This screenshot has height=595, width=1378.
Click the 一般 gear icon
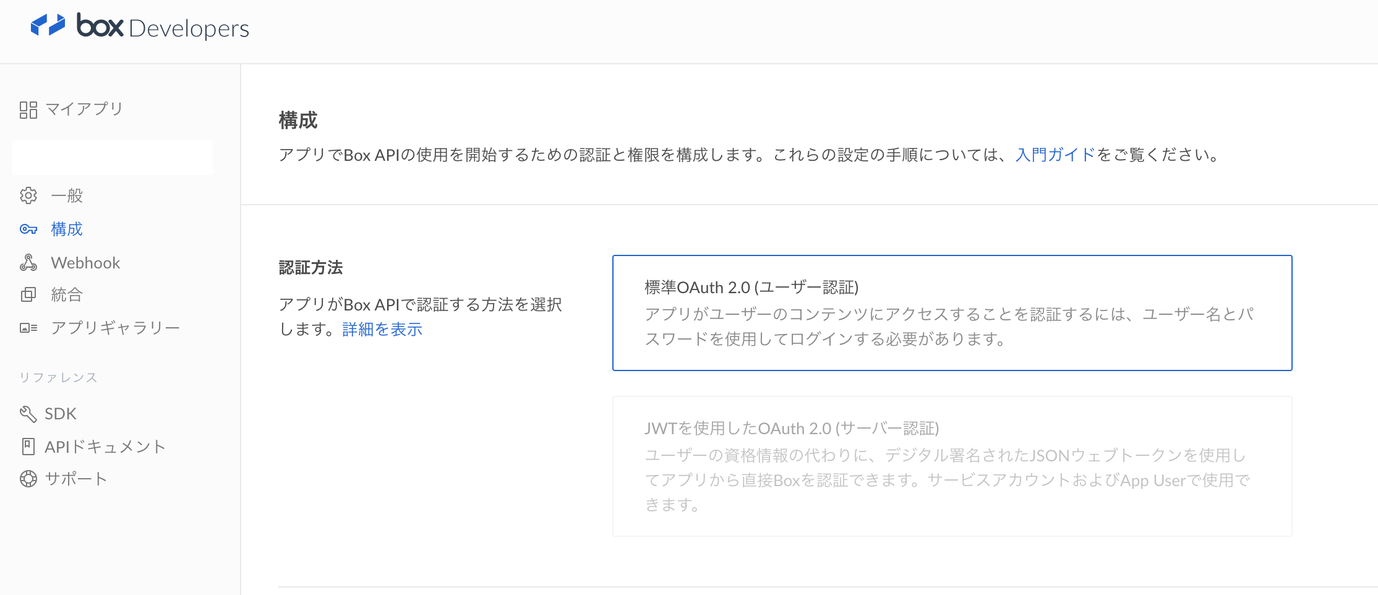pos(28,195)
